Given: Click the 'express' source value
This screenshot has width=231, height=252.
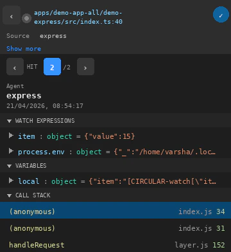Looking at the screenshot, I should coord(53,36).
